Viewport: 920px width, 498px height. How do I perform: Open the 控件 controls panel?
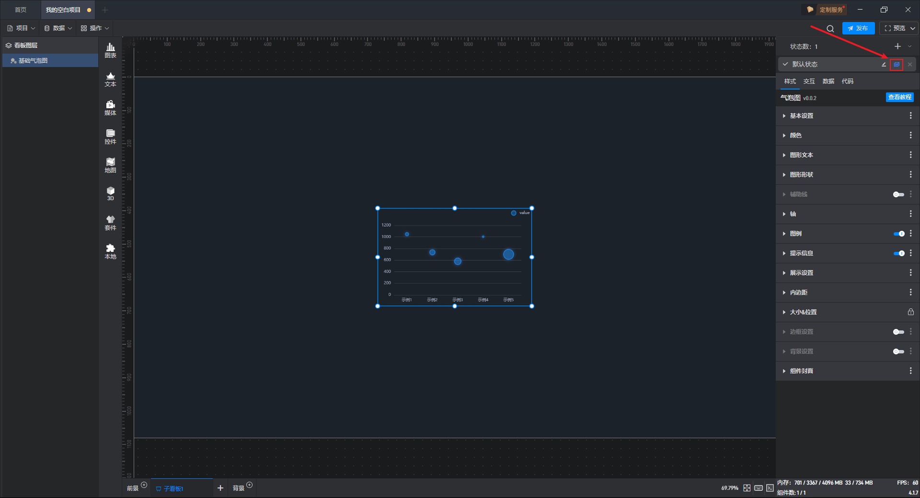tap(110, 136)
